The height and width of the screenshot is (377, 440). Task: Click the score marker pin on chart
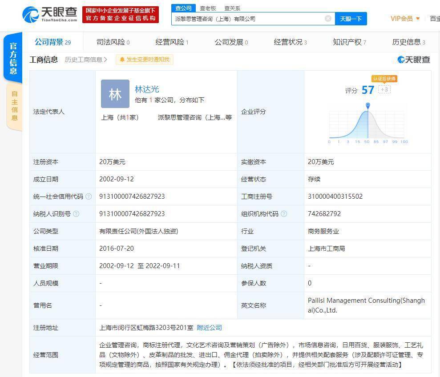[x=368, y=106]
